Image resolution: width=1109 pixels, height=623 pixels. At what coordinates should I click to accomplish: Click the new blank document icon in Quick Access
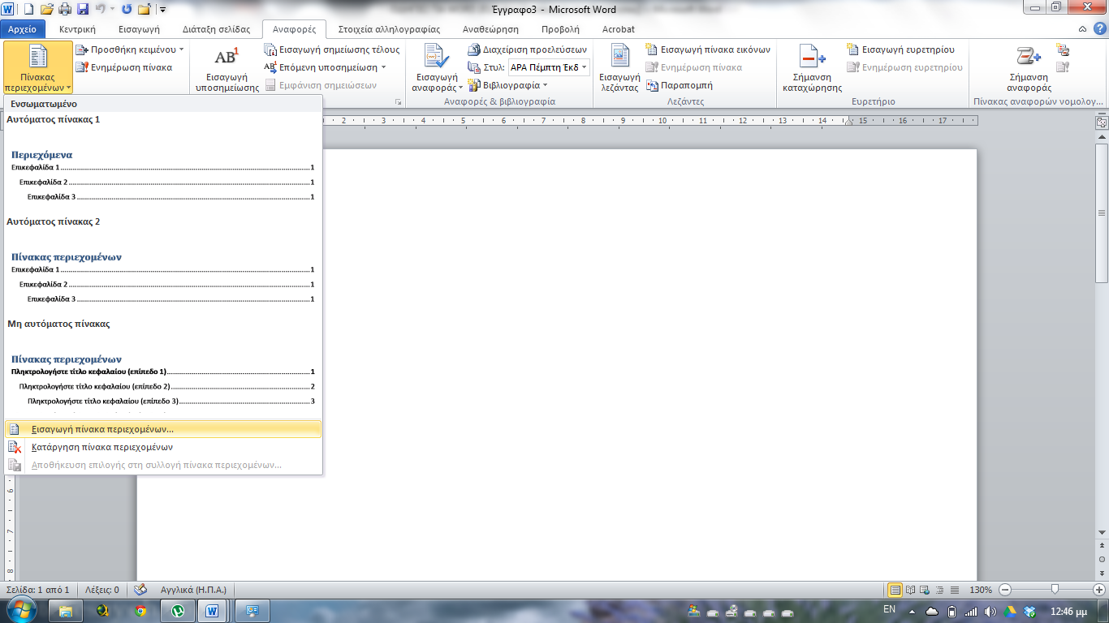(x=30, y=10)
